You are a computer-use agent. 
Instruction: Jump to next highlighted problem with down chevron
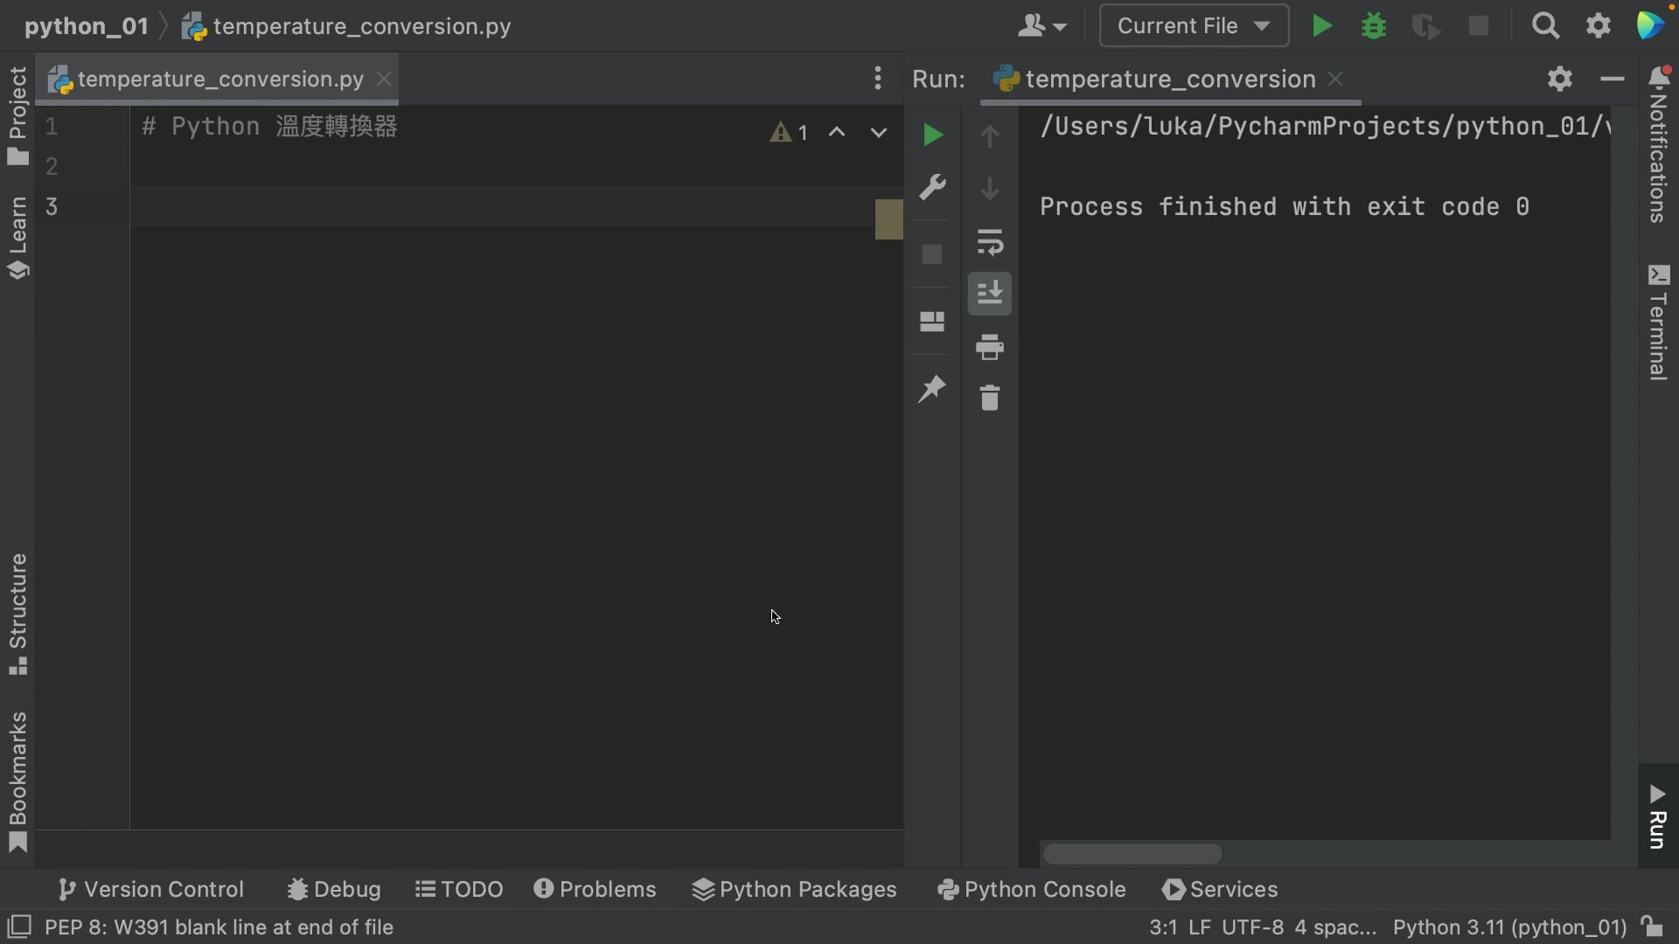pos(879,133)
